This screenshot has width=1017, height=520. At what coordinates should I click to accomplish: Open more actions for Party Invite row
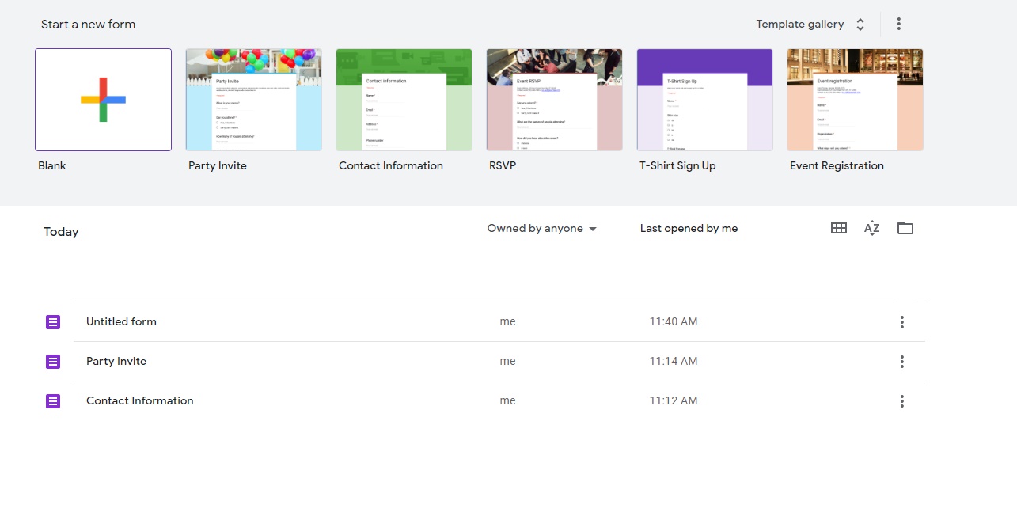[902, 362]
